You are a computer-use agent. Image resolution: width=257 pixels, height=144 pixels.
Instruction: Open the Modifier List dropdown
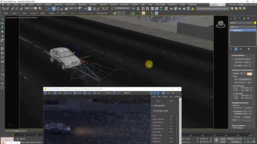[243, 27]
